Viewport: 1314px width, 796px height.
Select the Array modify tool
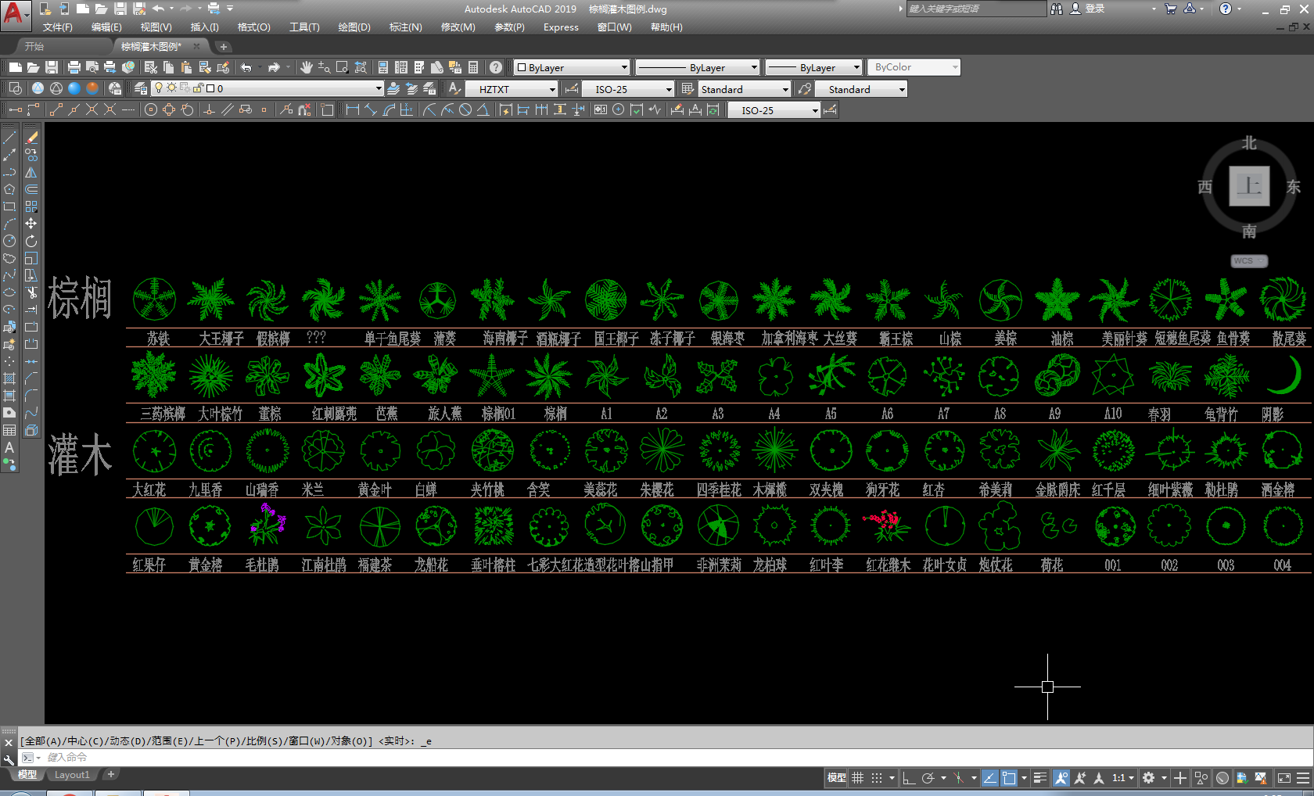pos(31,206)
